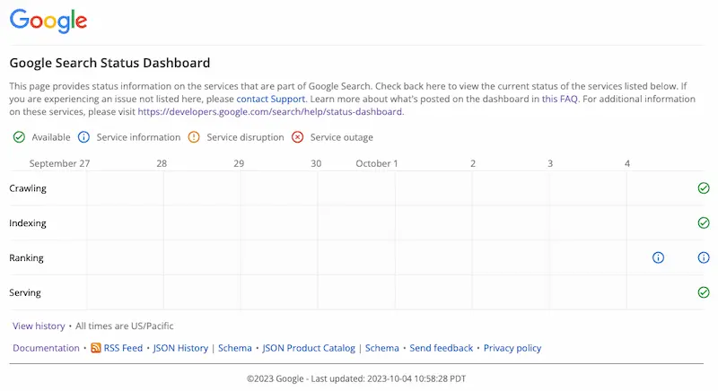
Task: Open the Send feedback link
Action: [x=441, y=348]
